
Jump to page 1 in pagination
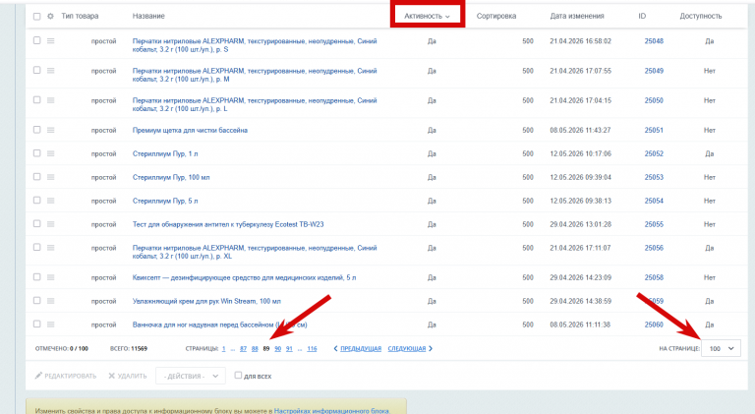(223, 348)
